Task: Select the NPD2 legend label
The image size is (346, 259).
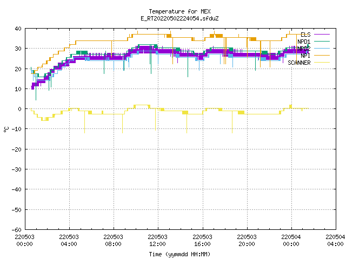Action: click(x=304, y=49)
